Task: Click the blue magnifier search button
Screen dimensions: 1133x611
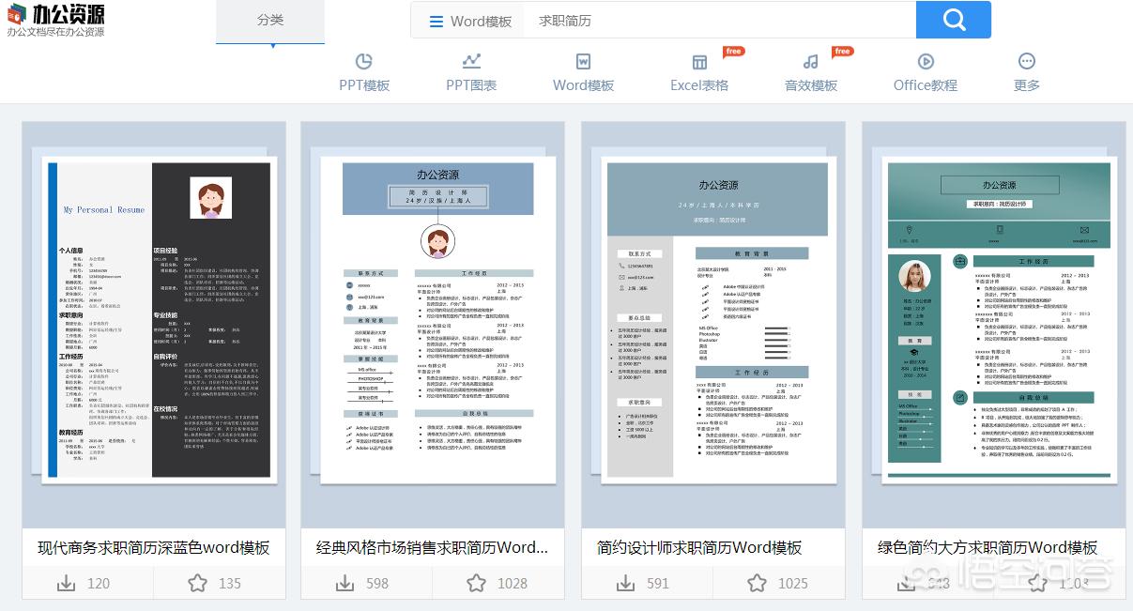Action: 954,20
